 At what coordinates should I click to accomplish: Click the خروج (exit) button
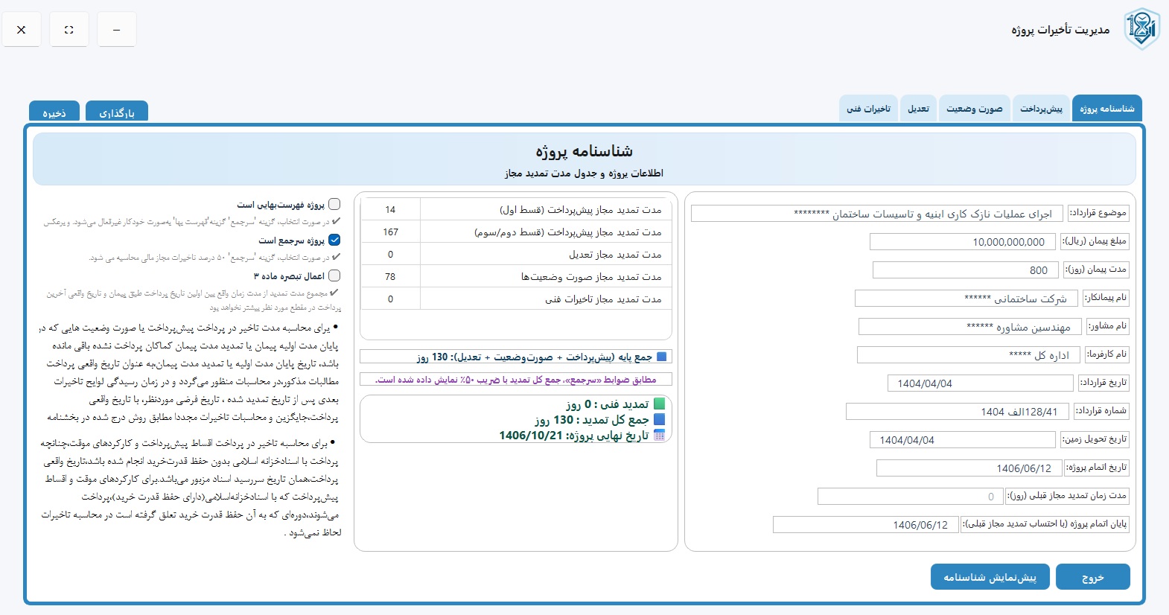click(x=1093, y=577)
